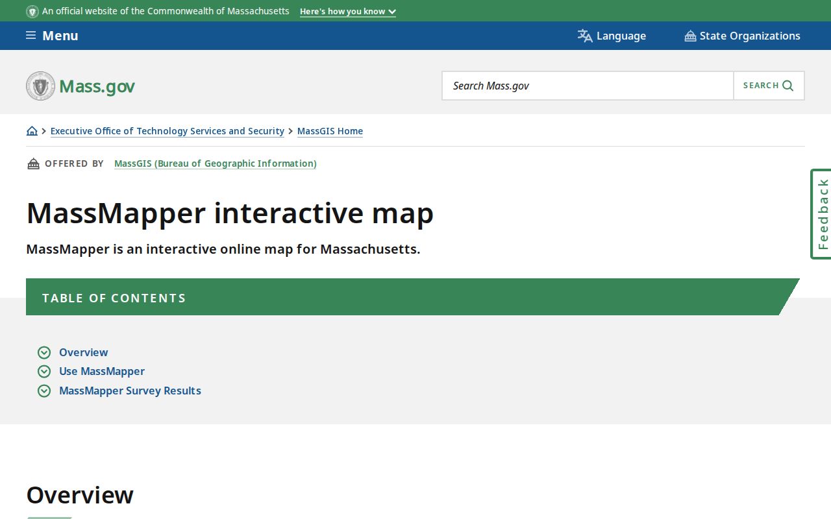Click the magnifying glass search icon
831x519 pixels.
788,86
